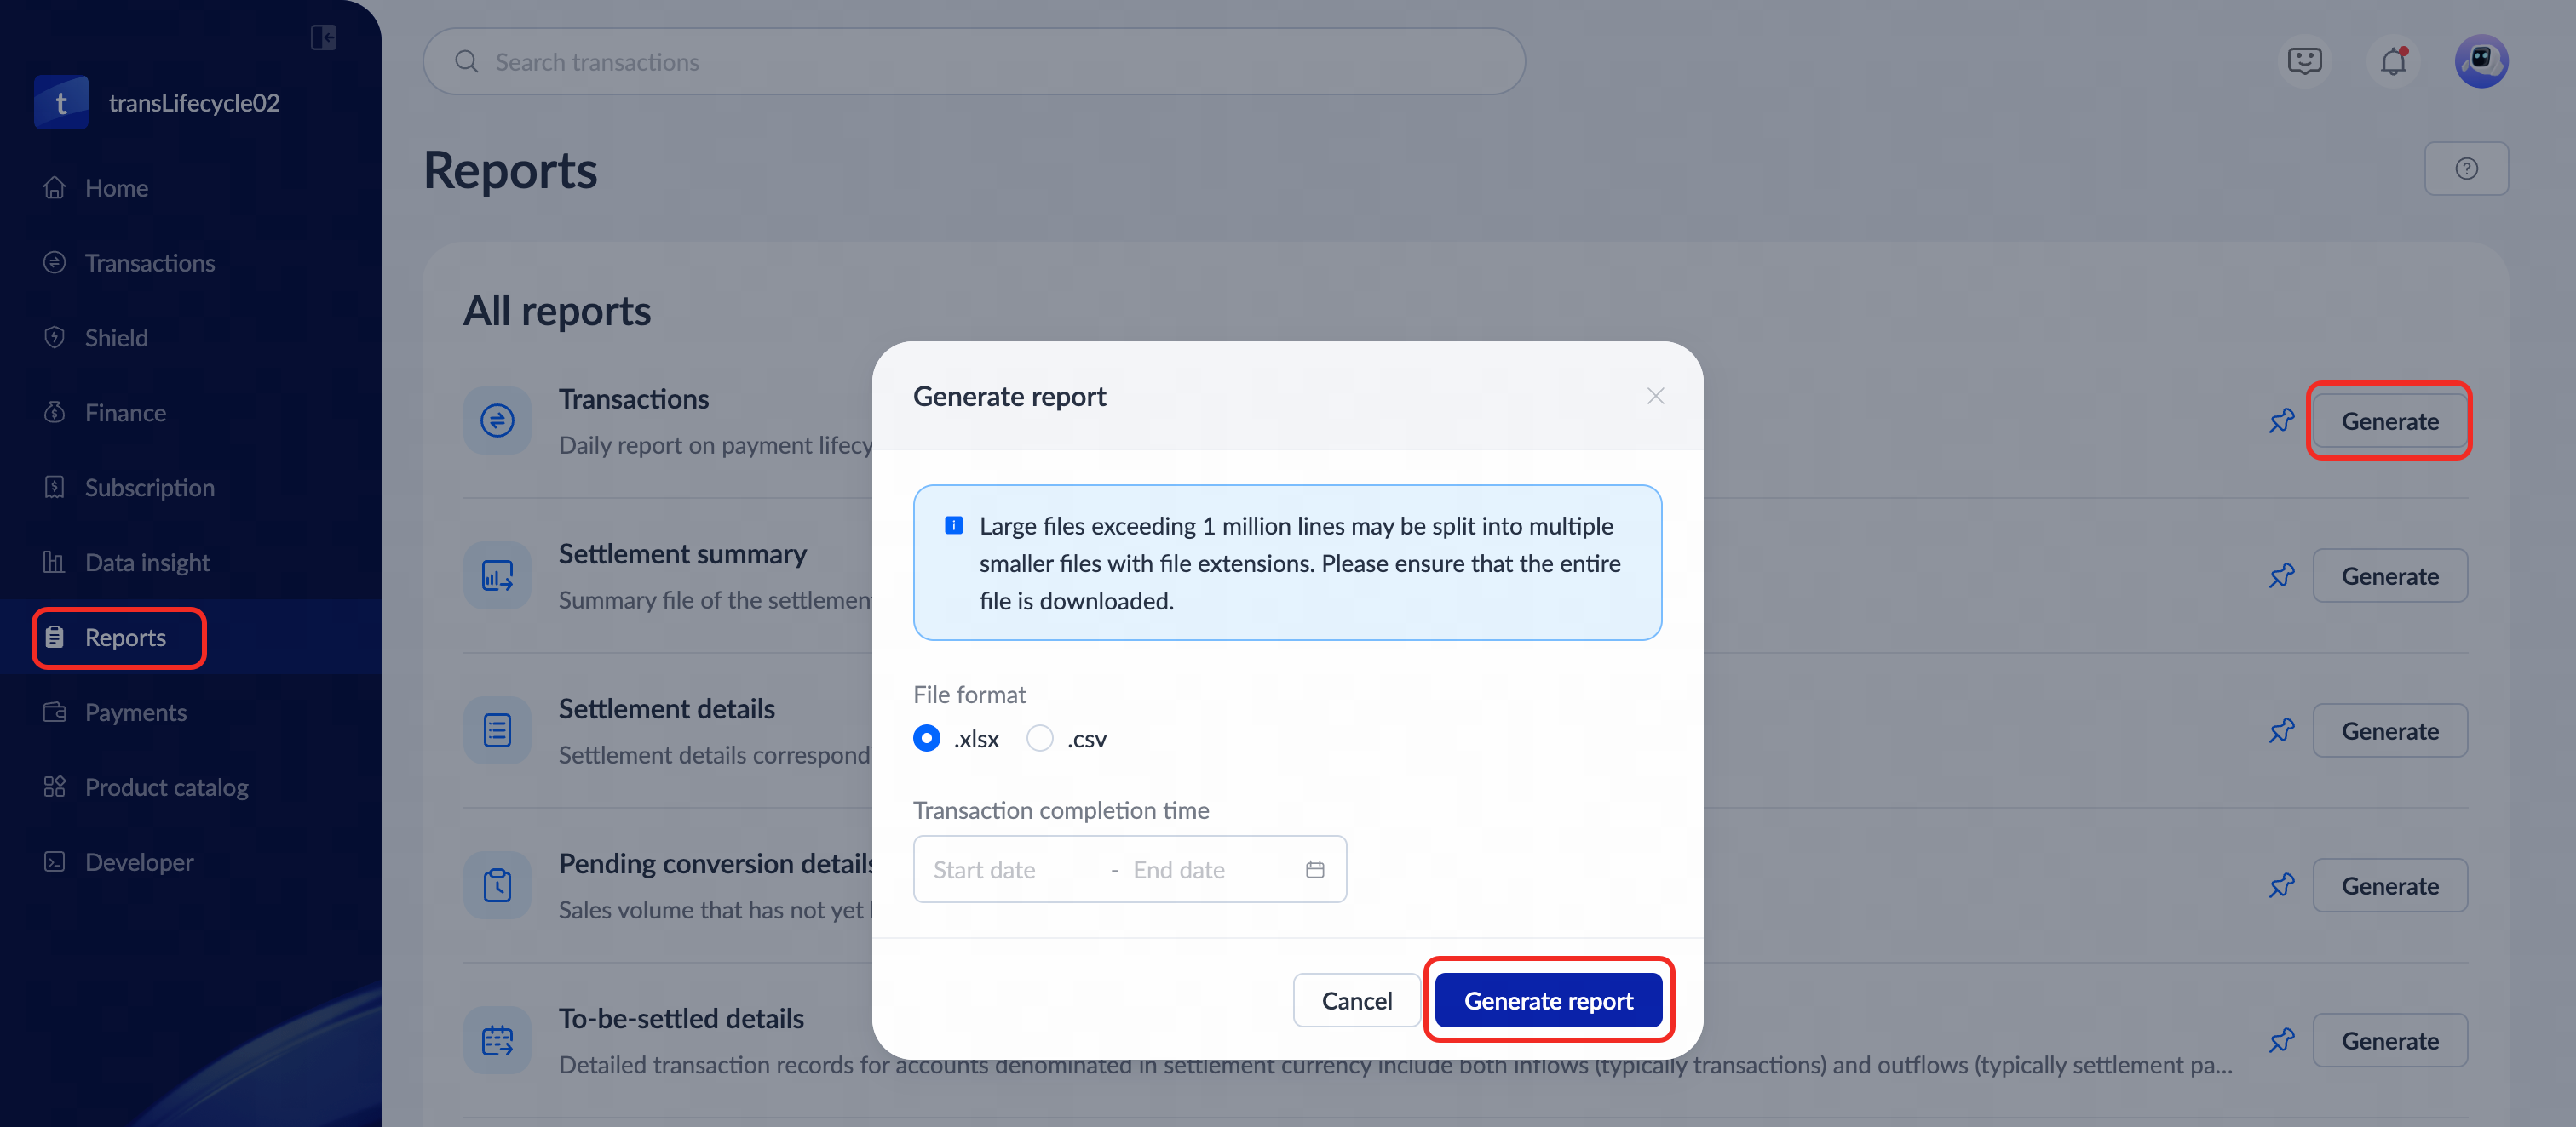
Task: Pin the Settlement details report
Action: [x=2281, y=731]
